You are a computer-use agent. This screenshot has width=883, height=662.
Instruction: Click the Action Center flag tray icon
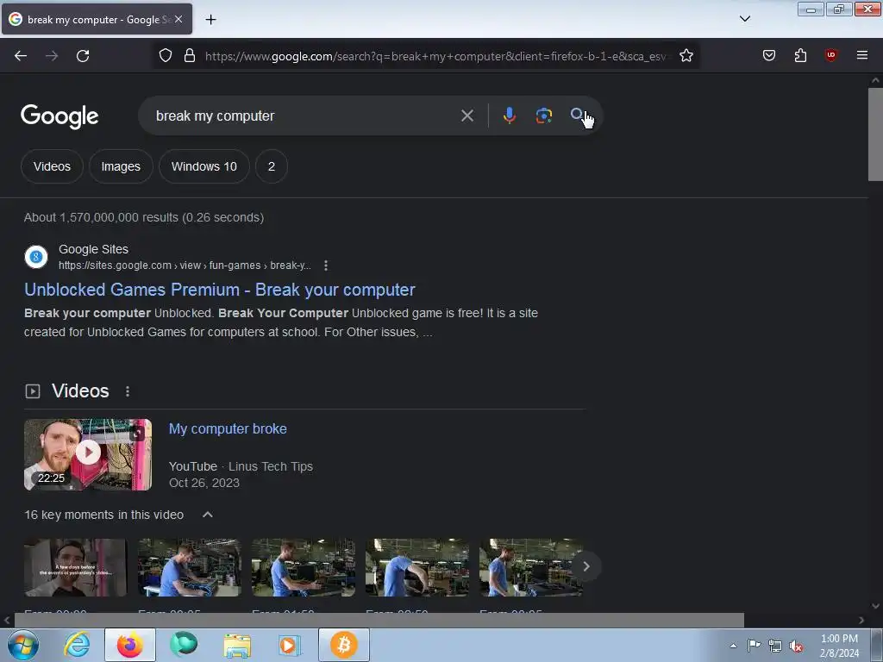tap(754, 646)
